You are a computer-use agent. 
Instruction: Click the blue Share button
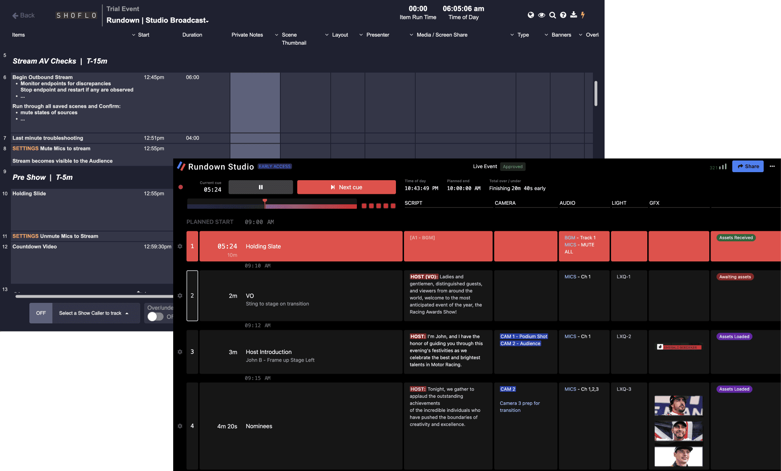pyautogui.click(x=748, y=166)
